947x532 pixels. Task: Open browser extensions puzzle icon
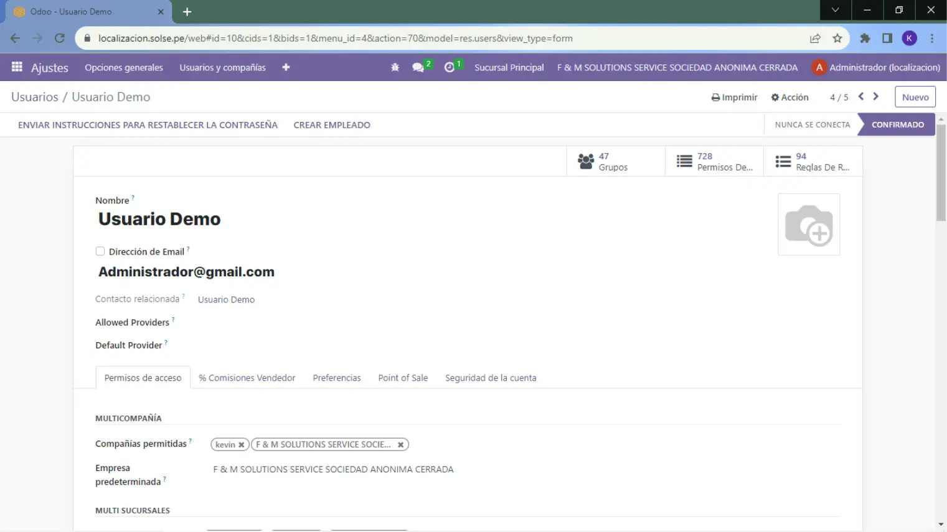coord(865,38)
